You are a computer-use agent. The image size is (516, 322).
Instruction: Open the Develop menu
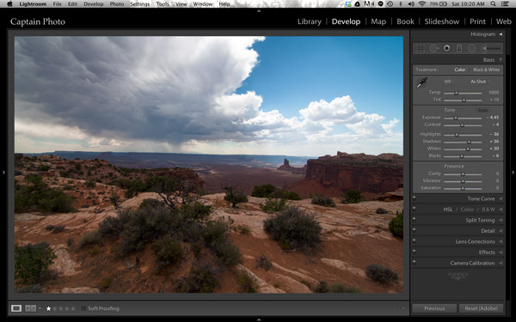point(94,4)
